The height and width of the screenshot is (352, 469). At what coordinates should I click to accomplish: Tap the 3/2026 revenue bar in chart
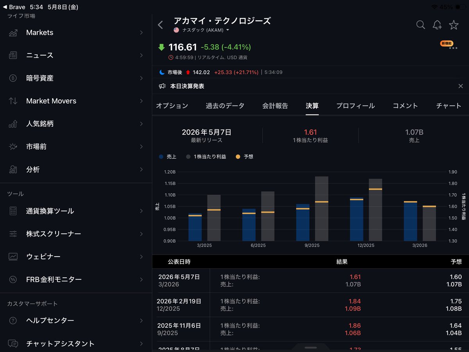pos(410,221)
